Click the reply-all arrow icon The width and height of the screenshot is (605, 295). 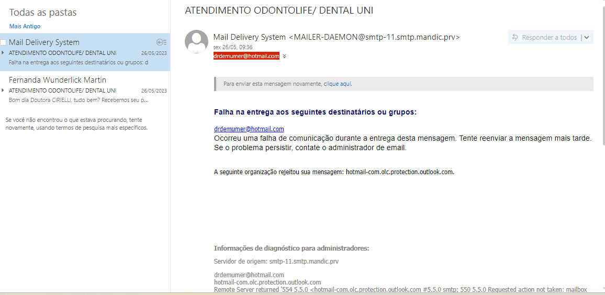(515, 37)
